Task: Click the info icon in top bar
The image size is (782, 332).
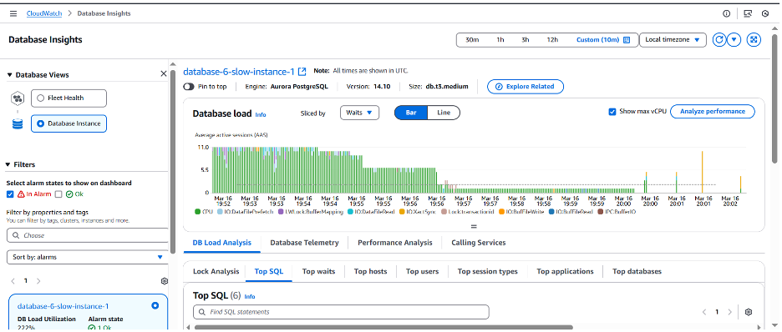Action: pos(727,13)
